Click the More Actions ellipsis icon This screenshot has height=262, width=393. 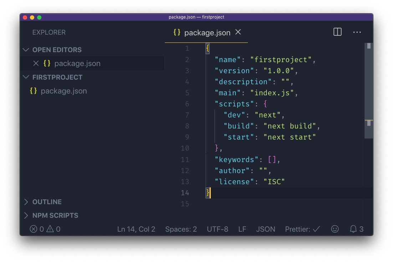[357, 32]
